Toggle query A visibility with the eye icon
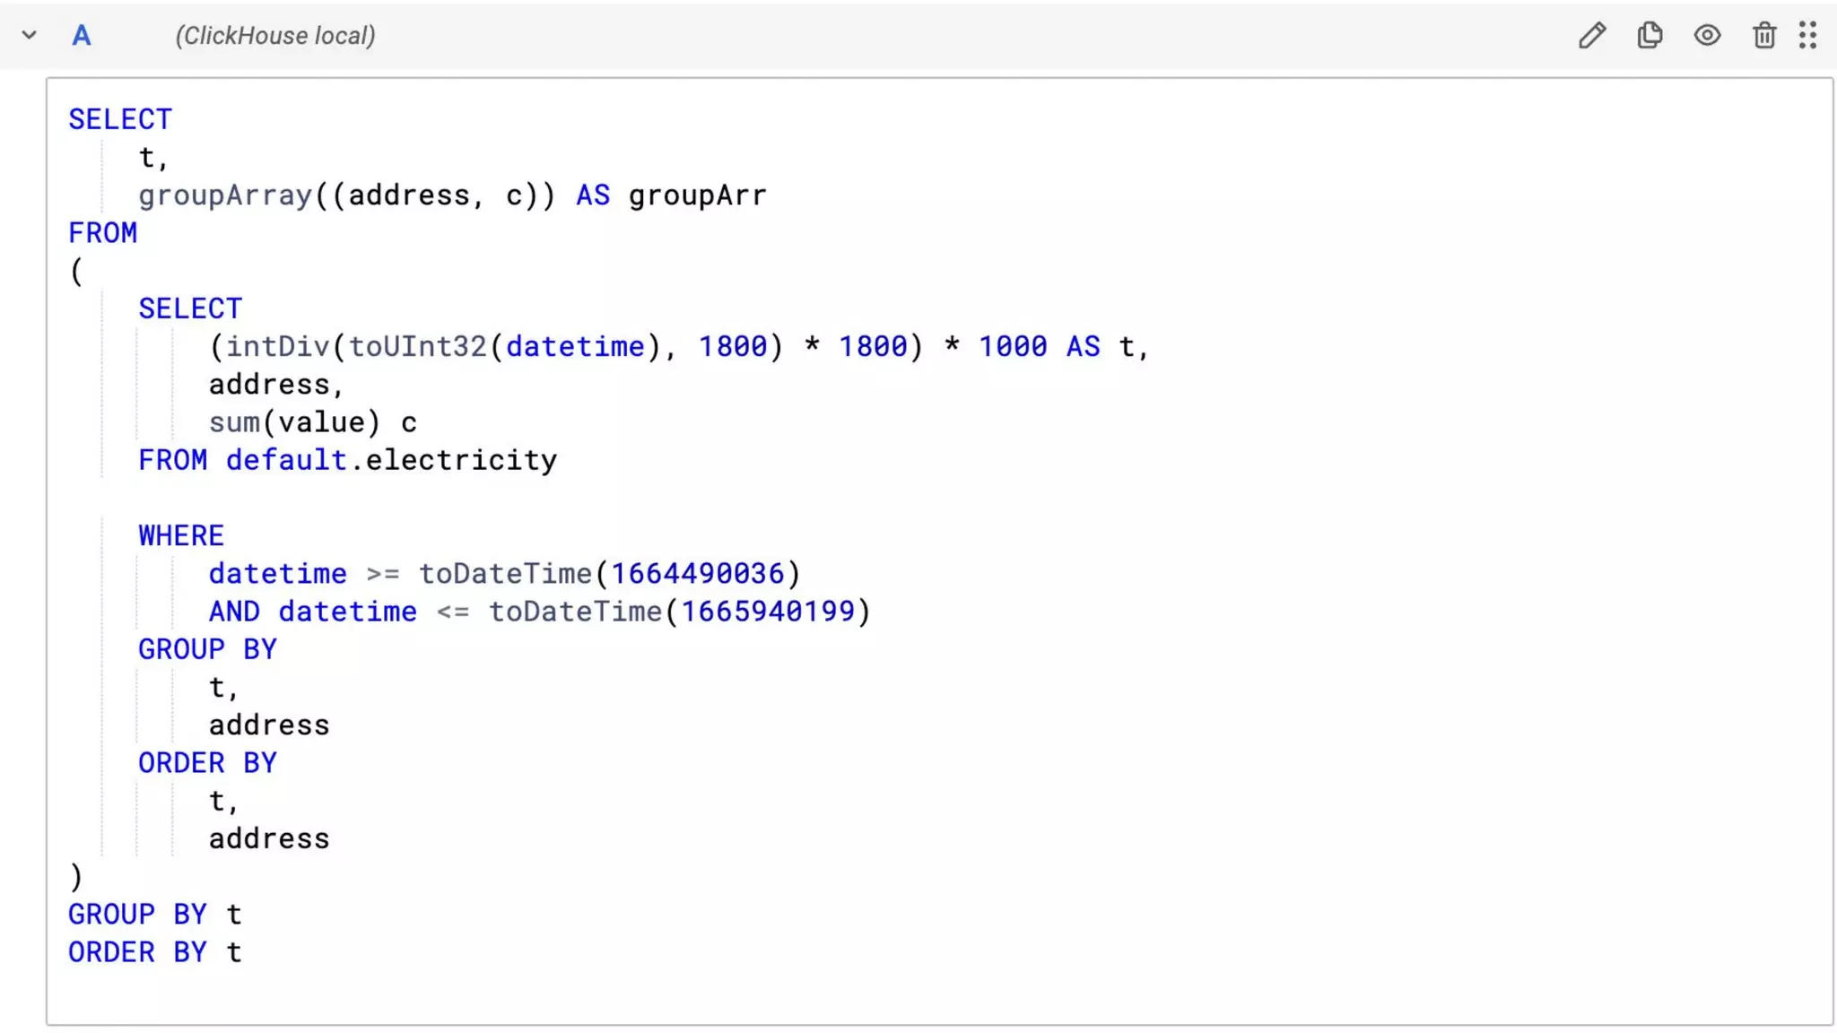The height and width of the screenshot is (1033, 1837). 1707,36
